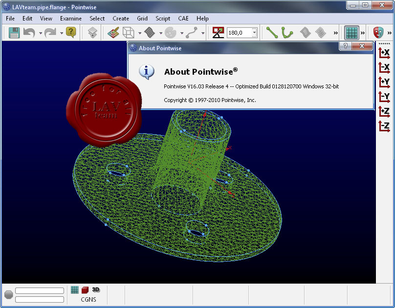Click the Redo arrow icon

50,33
